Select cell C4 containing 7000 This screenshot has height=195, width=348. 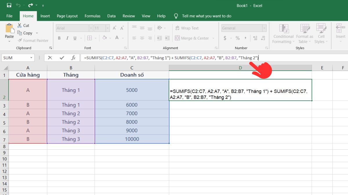point(132,114)
